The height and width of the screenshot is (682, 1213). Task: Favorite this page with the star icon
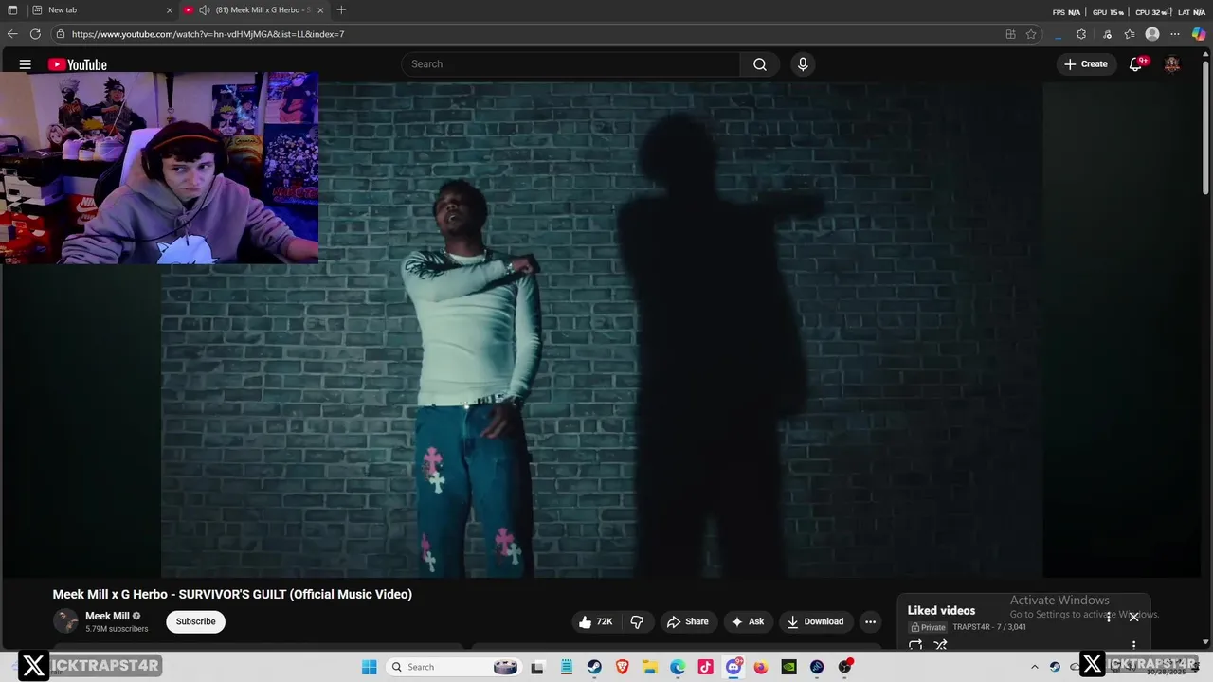coord(1031,34)
